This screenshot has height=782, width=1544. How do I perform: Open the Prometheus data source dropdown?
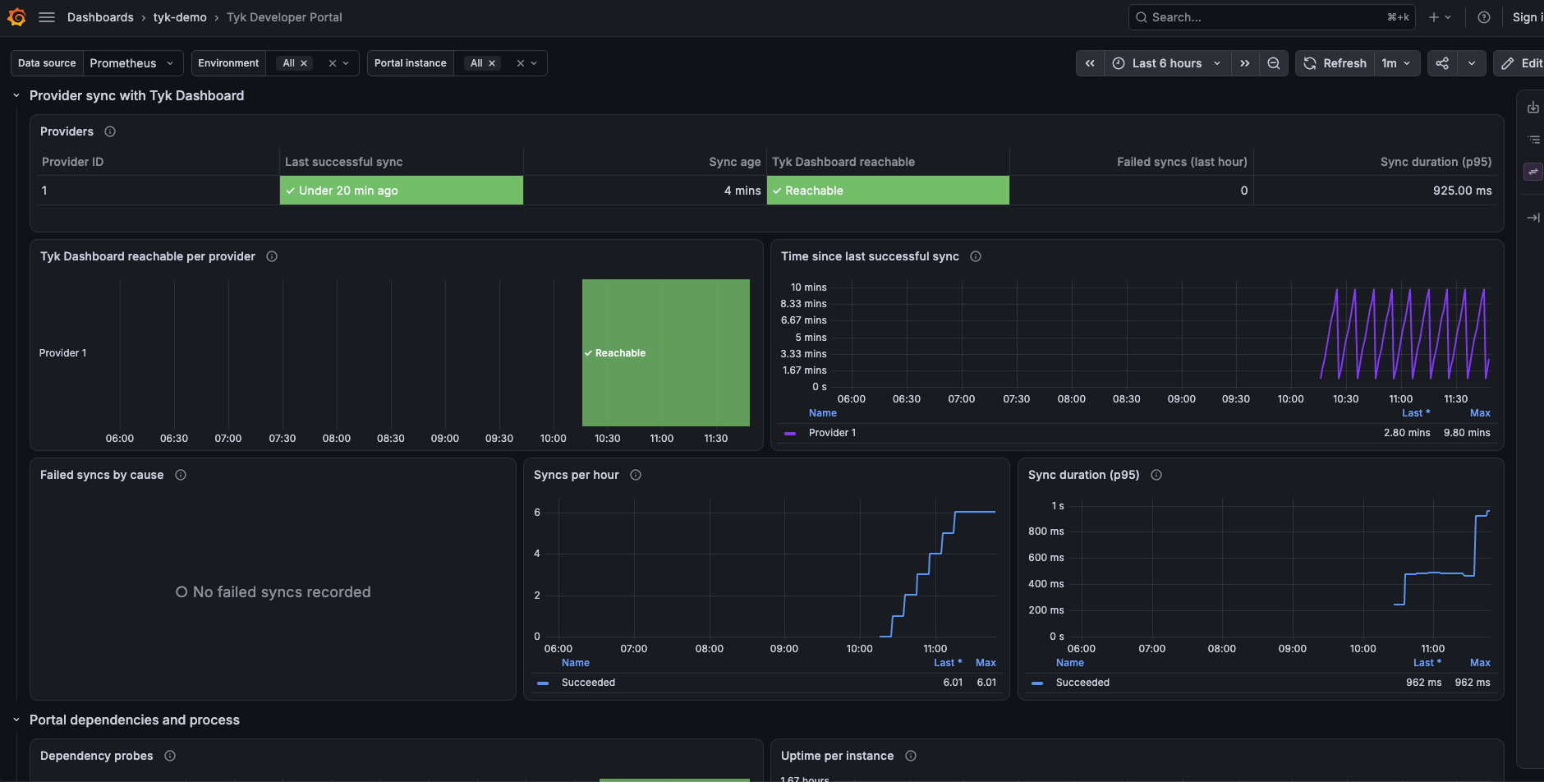132,63
